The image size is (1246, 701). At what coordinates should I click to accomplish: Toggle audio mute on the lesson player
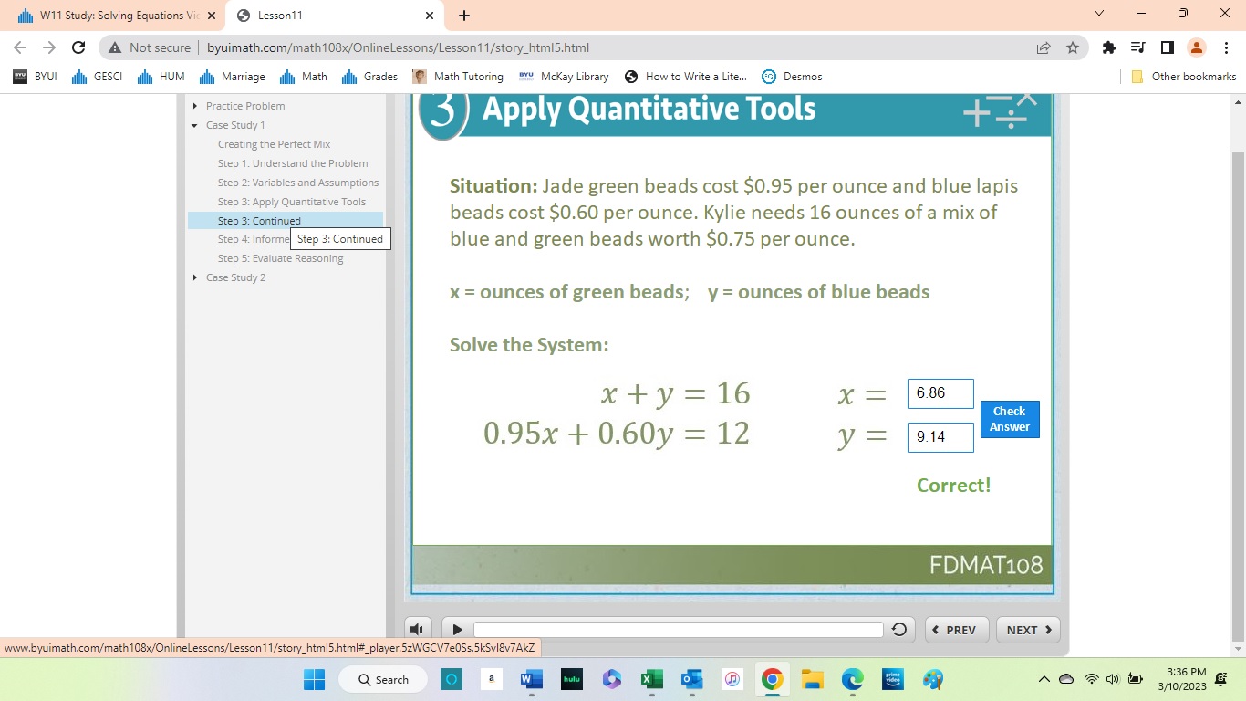pos(417,629)
